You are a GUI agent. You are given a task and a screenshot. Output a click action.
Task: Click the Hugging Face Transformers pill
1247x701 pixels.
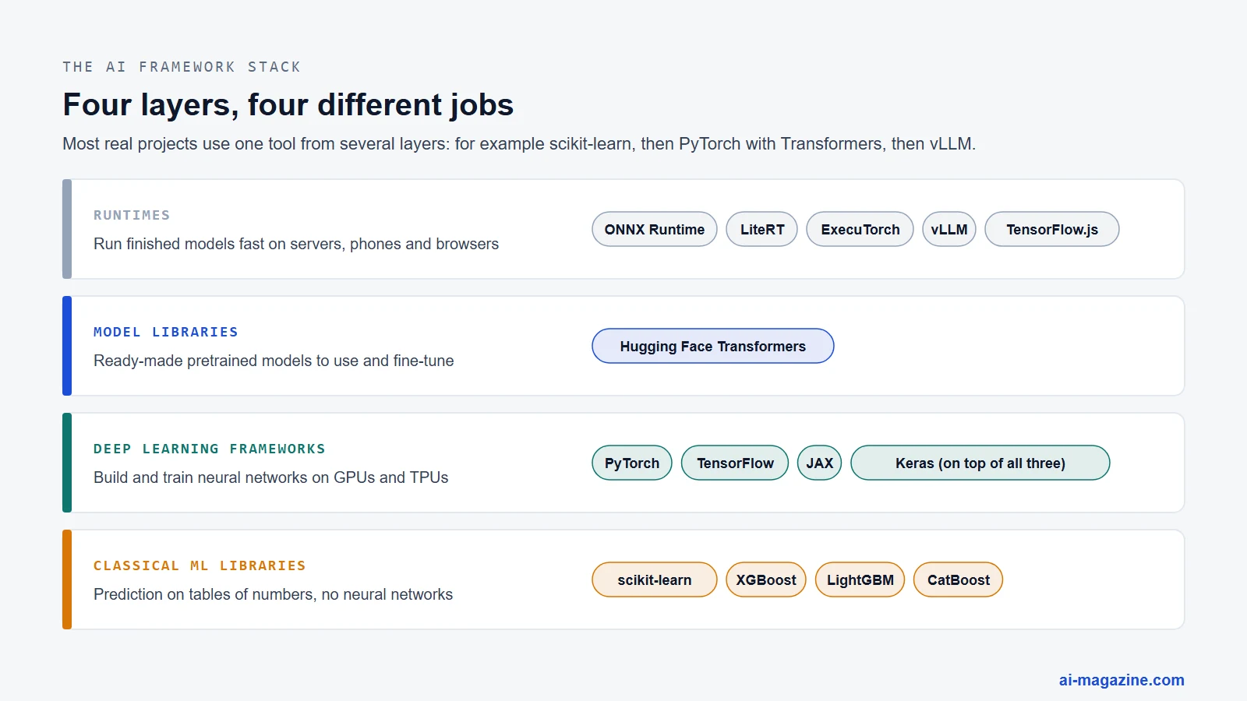(x=713, y=346)
